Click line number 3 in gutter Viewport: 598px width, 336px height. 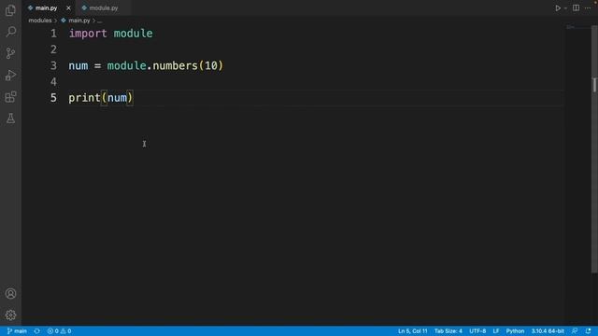[53, 66]
